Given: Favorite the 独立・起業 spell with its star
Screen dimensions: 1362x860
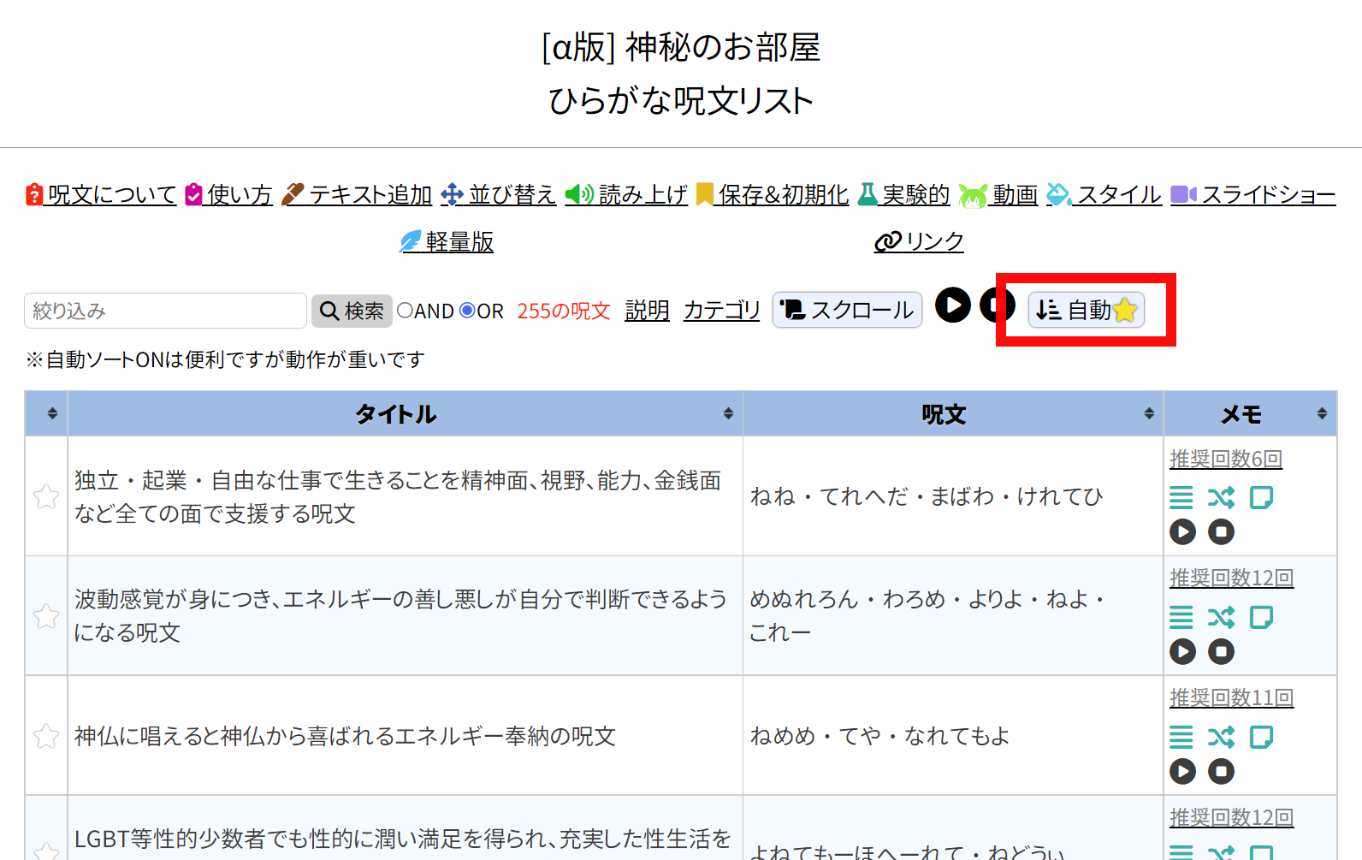Looking at the screenshot, I should point(46,496).
